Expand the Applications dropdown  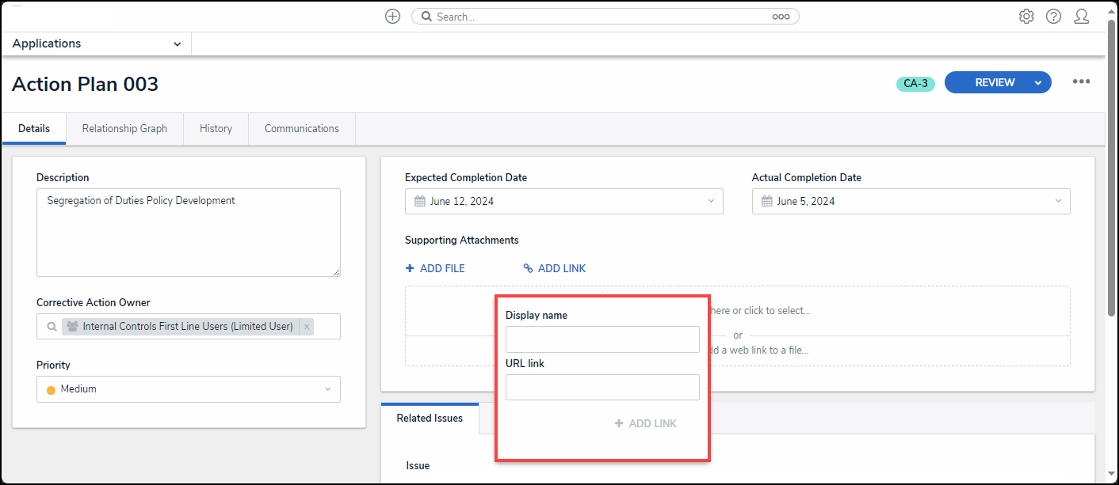[177, 44]
